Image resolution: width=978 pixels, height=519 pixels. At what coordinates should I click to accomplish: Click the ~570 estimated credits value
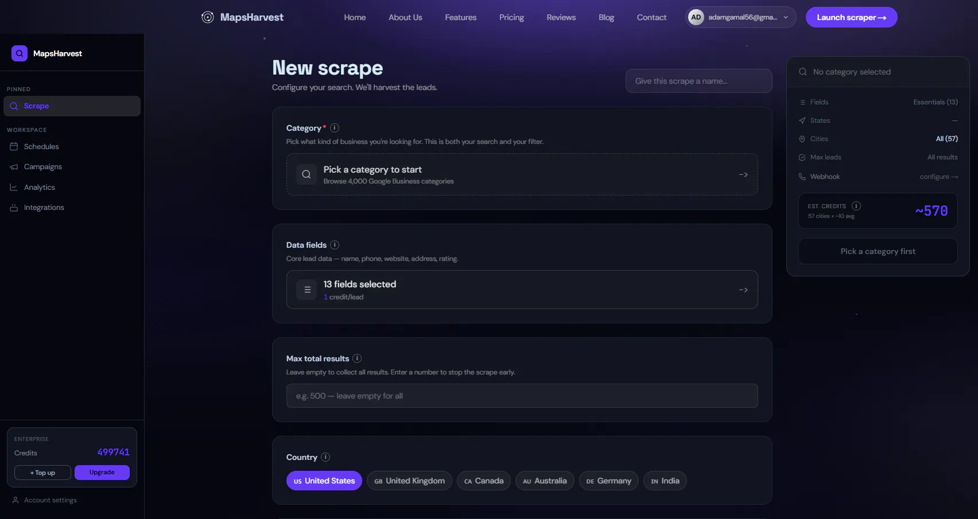pos(932,211)
